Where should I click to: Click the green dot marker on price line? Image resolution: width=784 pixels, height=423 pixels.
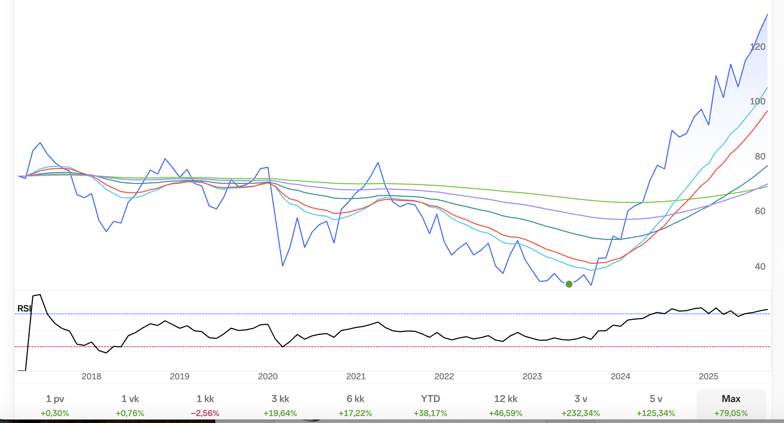pos(569,284)
